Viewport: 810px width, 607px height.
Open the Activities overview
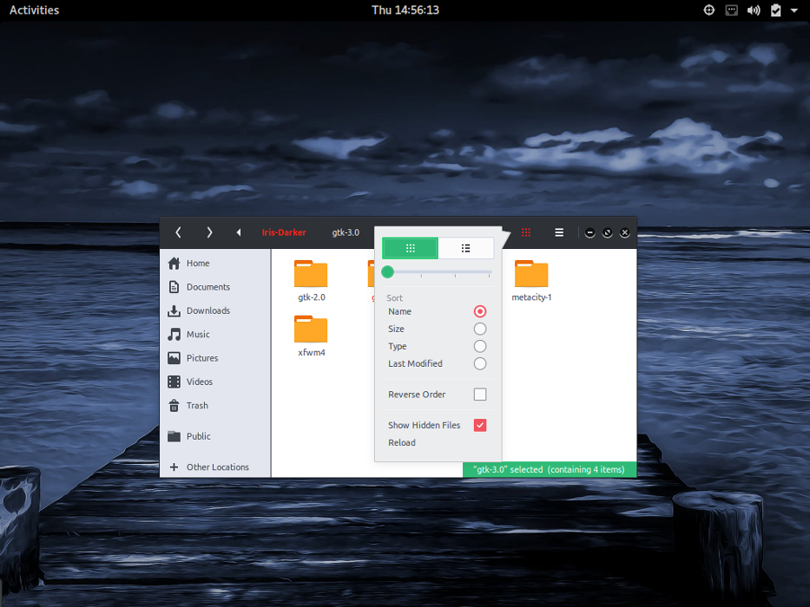pos(34,10)
